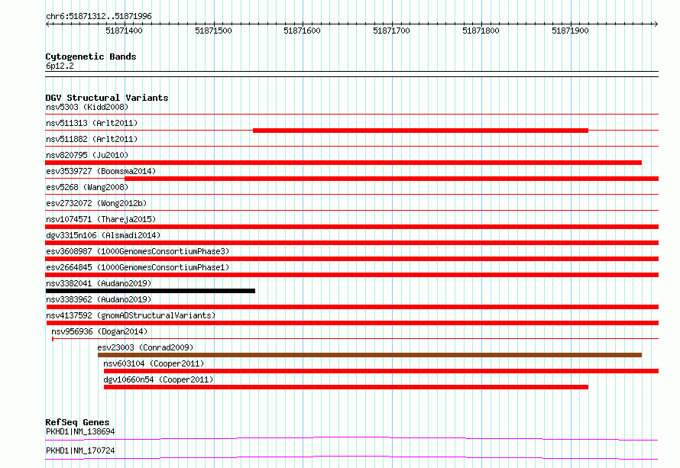Click the right arrow of the coordinate ruler
The image size is (680, 468).
[x=656, y=24]
